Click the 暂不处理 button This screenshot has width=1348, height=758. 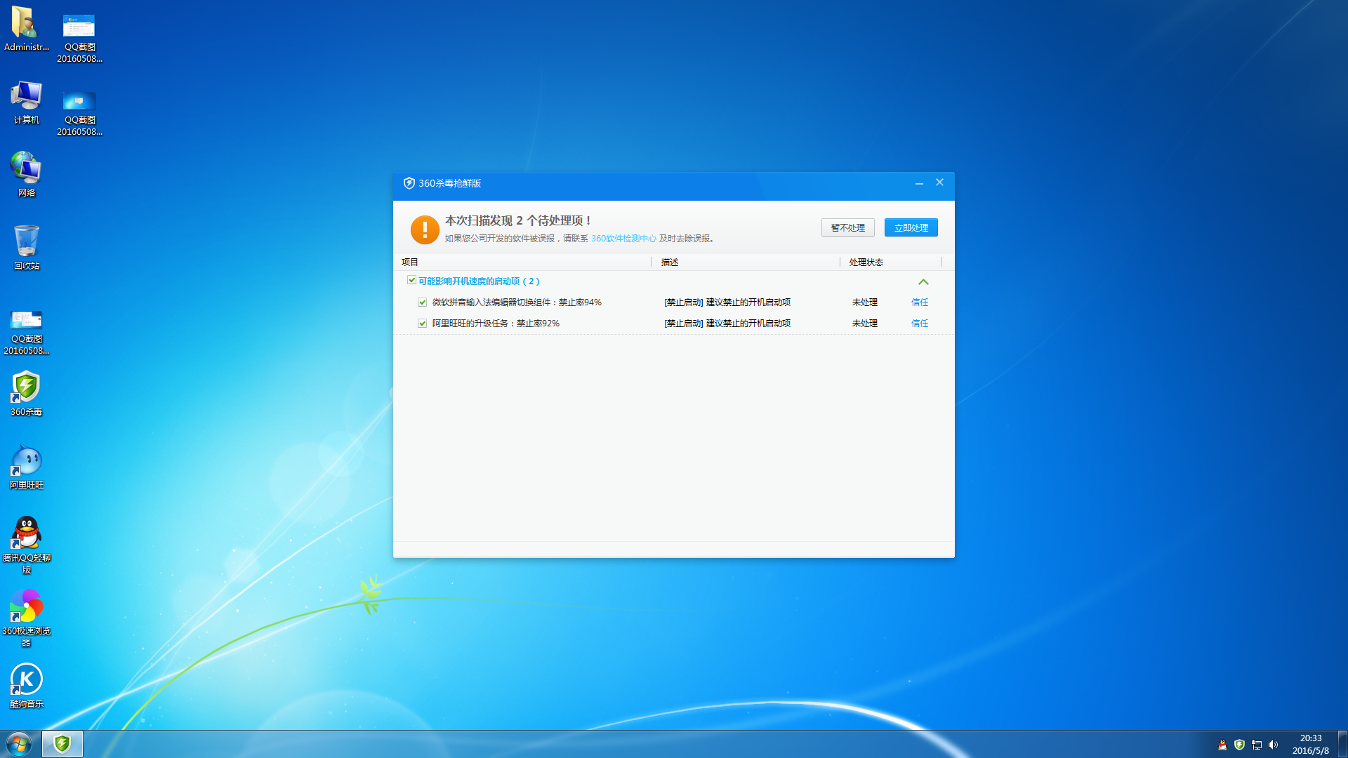click(847, 227)
